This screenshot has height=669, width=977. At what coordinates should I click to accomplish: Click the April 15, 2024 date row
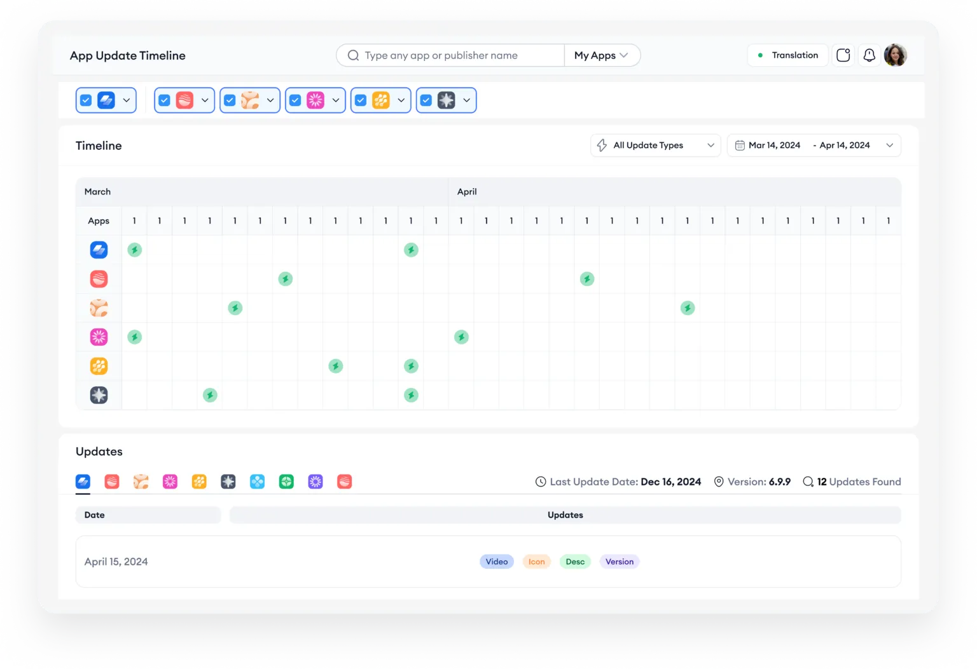click(488, 562)
